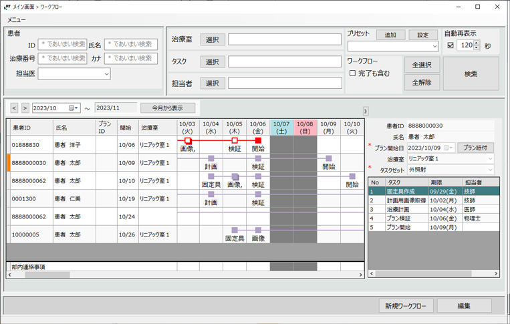Go to previous month with < button
Screen dimensions: 510x324
pos(14,108)
